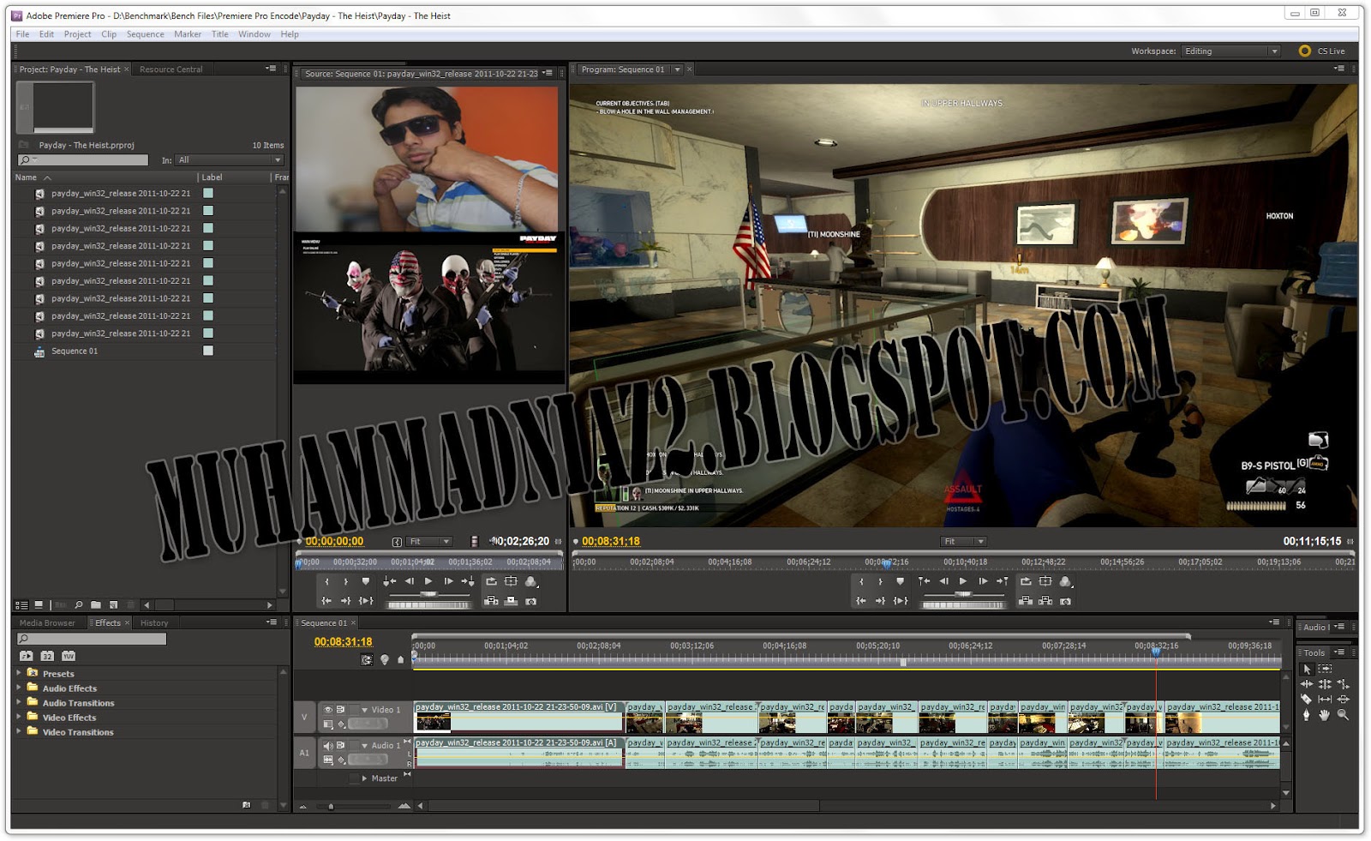Screen dimensions: 1371x841
Task: Click Find icon in Project panel
Action: [79, 604]
